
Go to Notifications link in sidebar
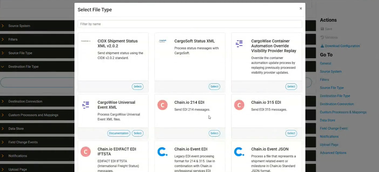click(329, 137)
